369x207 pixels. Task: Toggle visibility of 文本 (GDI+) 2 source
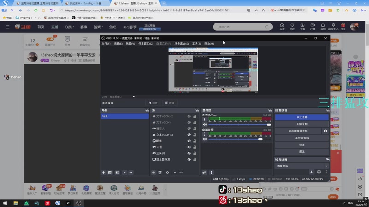(x=189, y=116)
